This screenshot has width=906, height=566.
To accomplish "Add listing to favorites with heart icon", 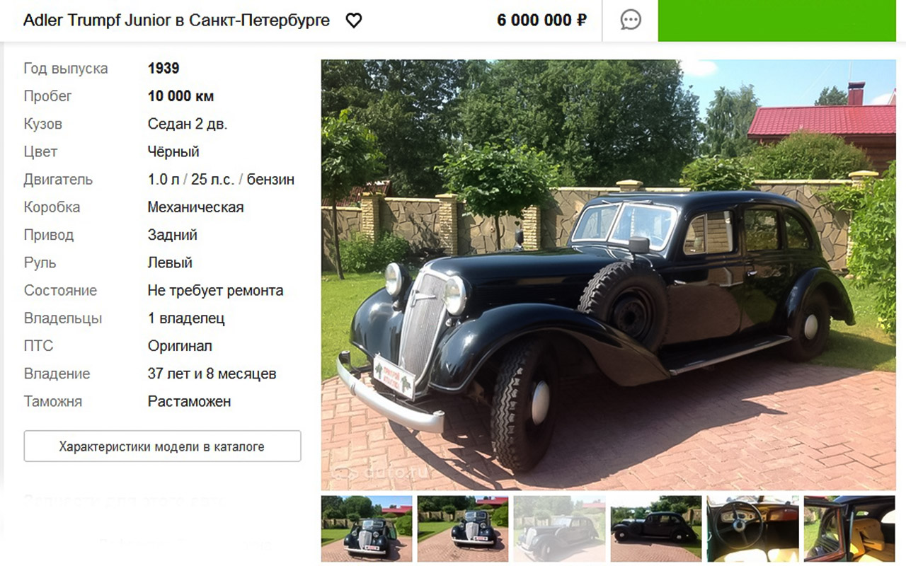I will click(354, 21).
